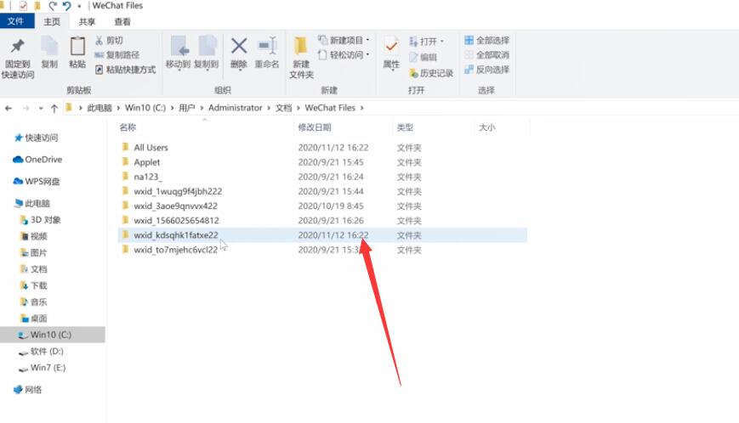Open WPS网盘 in the navigation pane
This screenshot has width=739, height=423.
(x=37, y=181)
